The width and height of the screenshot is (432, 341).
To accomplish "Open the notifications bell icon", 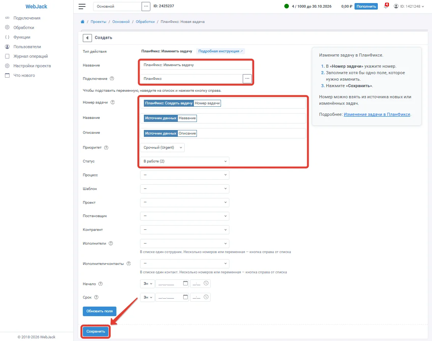I will [386, 6].
